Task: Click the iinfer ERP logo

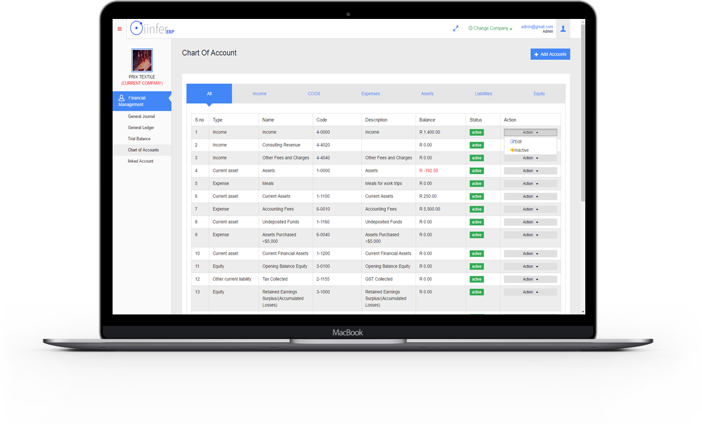Action: pyautogui.click(x=152, y=28)
